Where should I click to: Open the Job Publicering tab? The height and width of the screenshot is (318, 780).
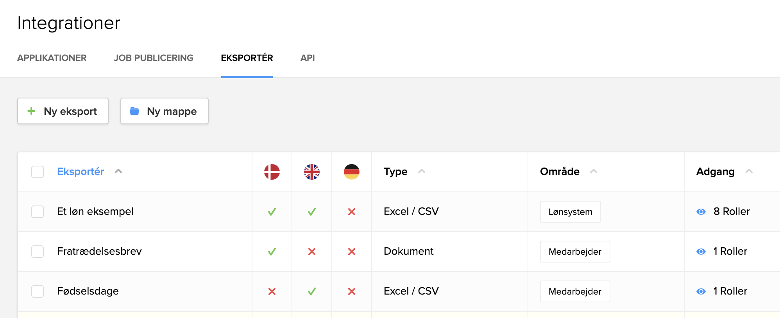(x=154, y=58)
